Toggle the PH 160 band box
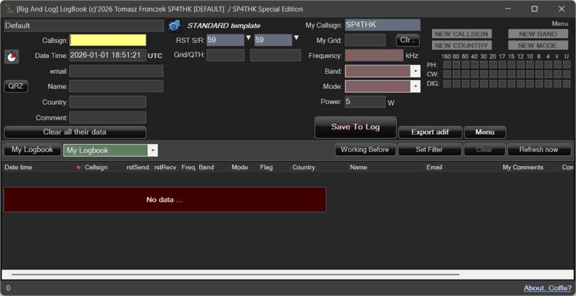 (x=447, y=65)
